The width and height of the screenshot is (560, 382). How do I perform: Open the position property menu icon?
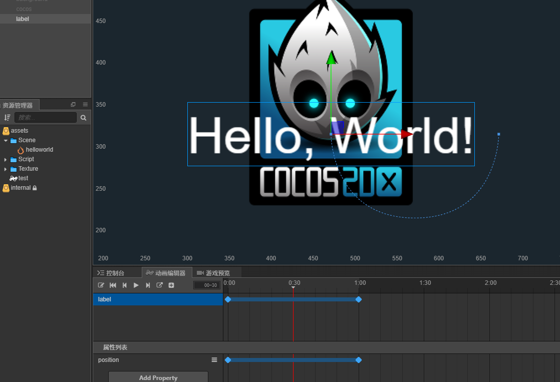(x=214, y=360)
